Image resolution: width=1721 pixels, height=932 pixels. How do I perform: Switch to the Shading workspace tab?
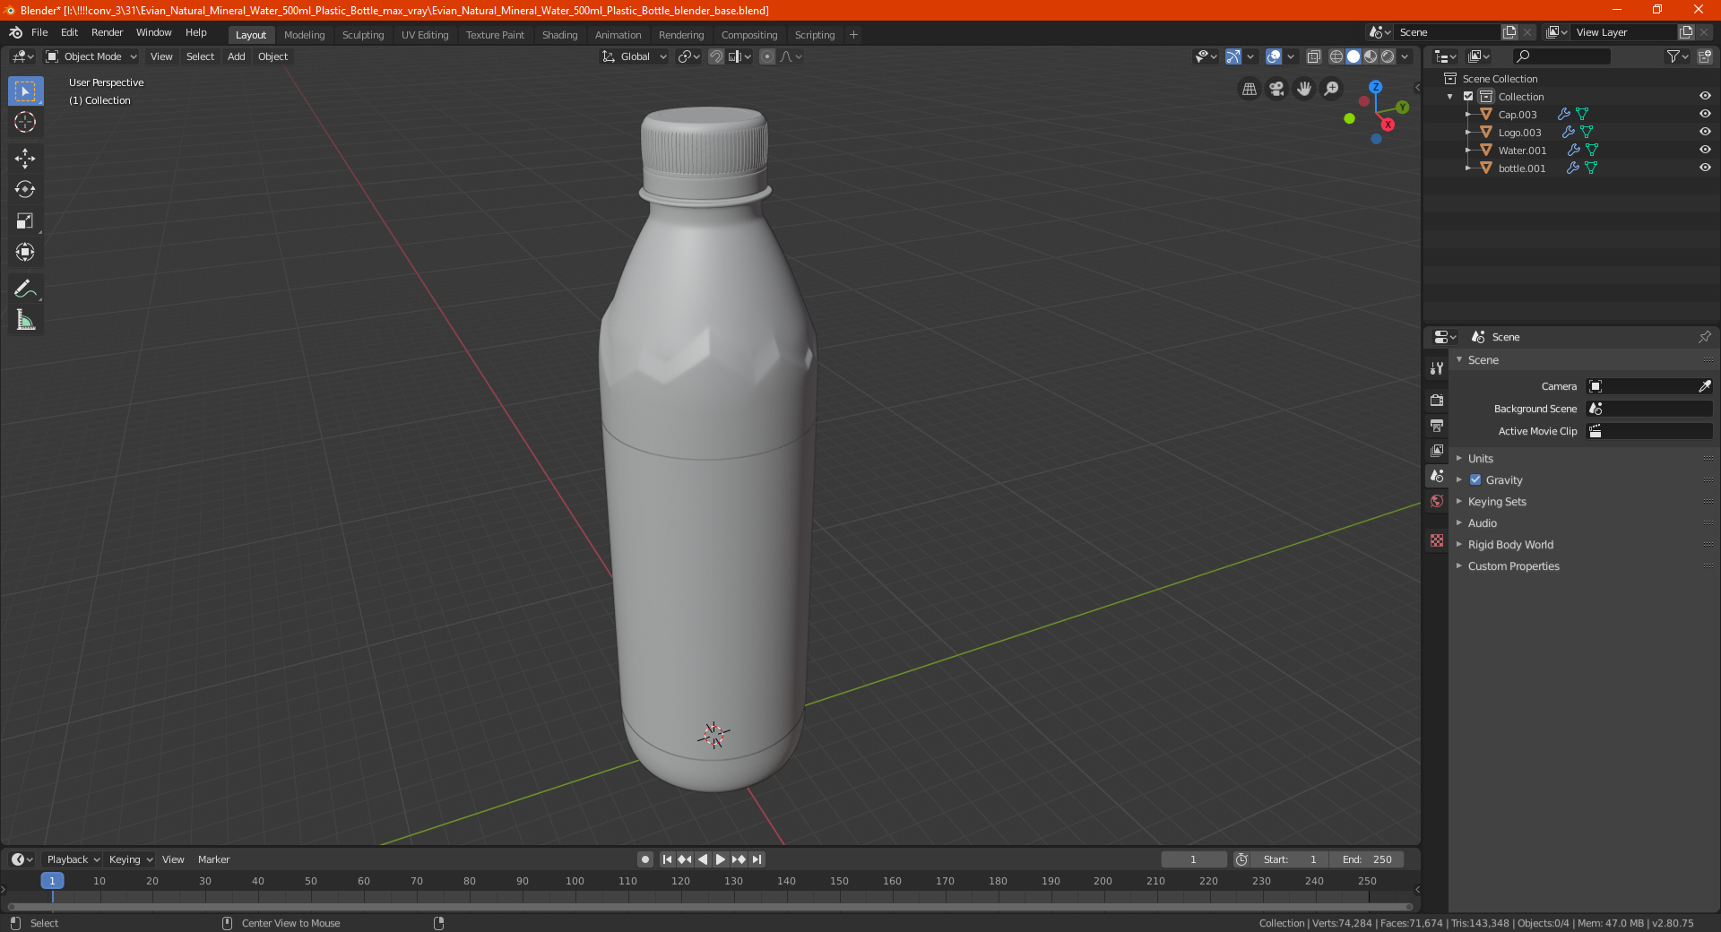tap(559, 35)
